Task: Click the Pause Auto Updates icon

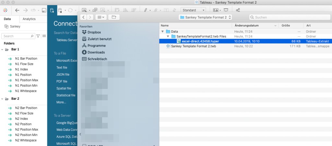Action: click(x=60, y=10)
